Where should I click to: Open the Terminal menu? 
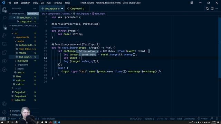click(58, 3)
